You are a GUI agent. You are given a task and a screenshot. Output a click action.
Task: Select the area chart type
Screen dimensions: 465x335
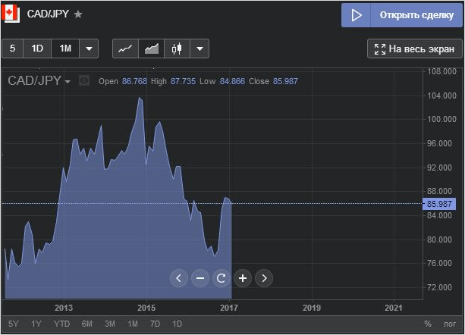point(152,49)
